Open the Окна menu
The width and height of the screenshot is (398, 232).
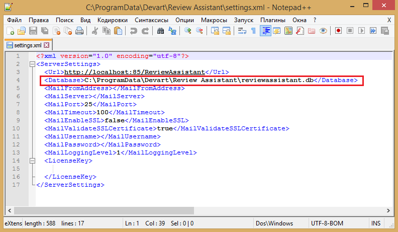pyautogui.click(x=300, y=20)
